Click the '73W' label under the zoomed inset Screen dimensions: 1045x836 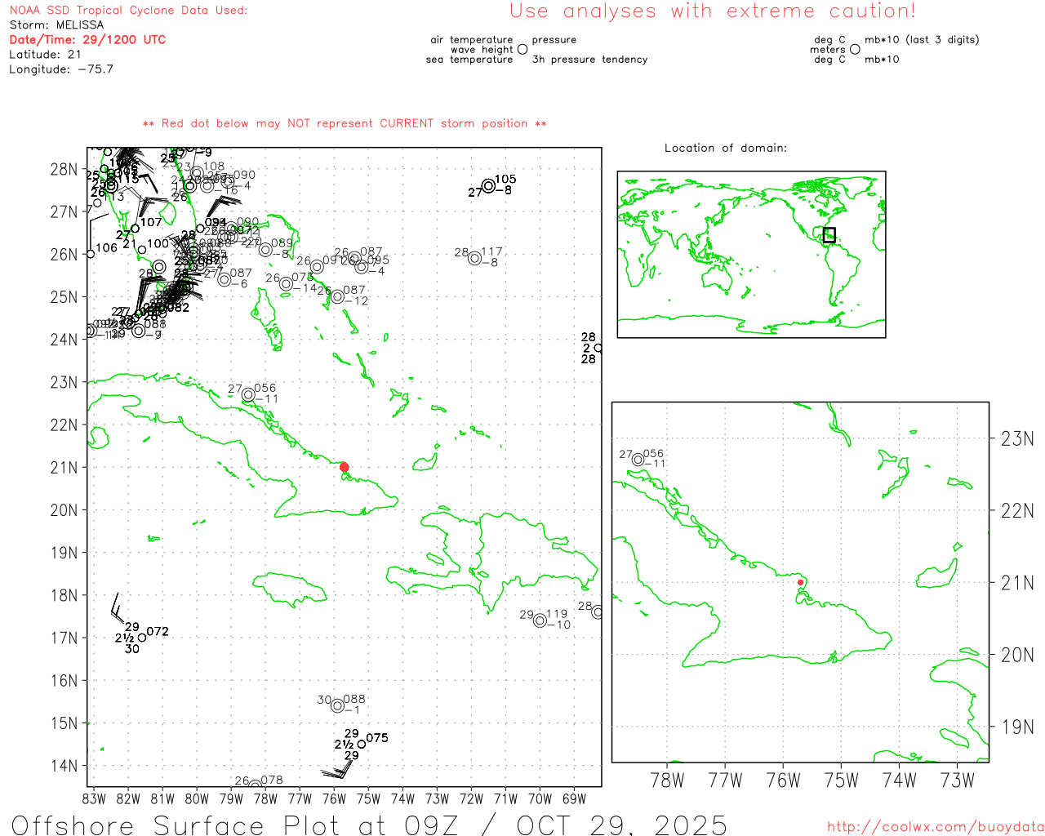[x=958, y=780]
